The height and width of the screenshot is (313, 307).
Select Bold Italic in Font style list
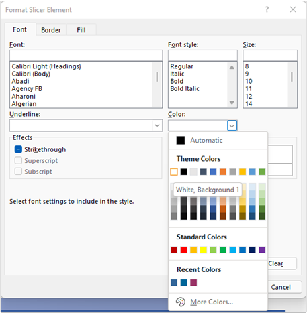pyautogui.click(x=185, y=89)
